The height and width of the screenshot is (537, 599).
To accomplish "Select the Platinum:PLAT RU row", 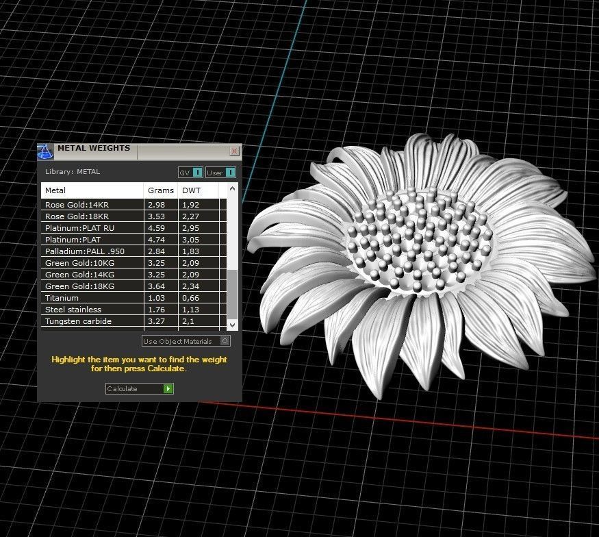I will (x=133, y=228).
